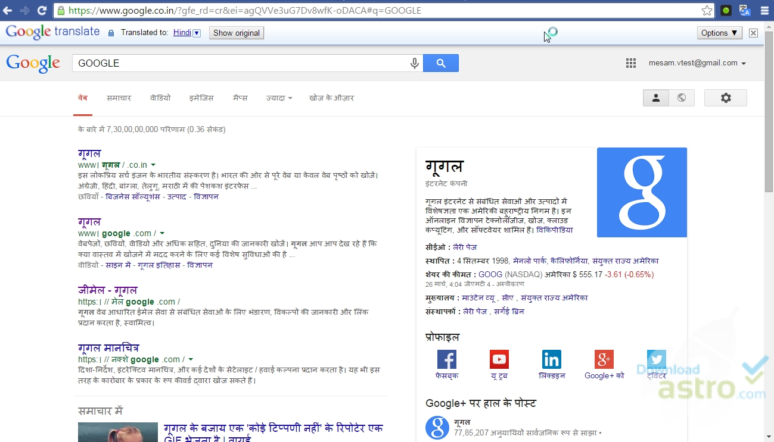This screenshot has width=774, height=442.
Task: Click the Show original button
Action: point(237,33)
